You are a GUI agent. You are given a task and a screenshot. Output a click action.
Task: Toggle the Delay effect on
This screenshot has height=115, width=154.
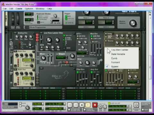(106, 34)
